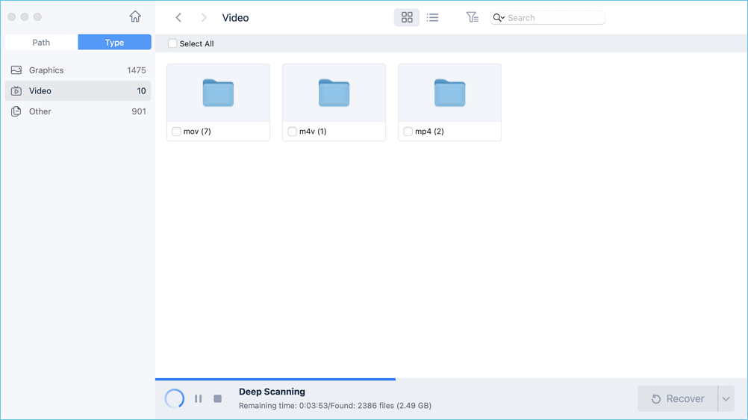Click the scanning spinner icon
Viewport: 748px width, 420px height.
click(174, 398)
